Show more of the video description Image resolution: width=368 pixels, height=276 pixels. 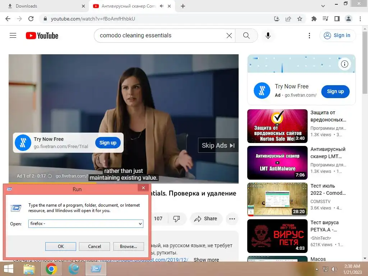coord(206,259)
